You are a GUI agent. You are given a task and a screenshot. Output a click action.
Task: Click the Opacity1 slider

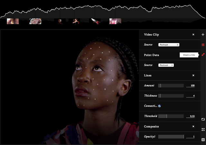[x=171, y=137]
